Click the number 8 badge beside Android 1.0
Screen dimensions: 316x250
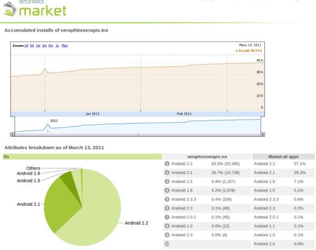pos(167,226)
